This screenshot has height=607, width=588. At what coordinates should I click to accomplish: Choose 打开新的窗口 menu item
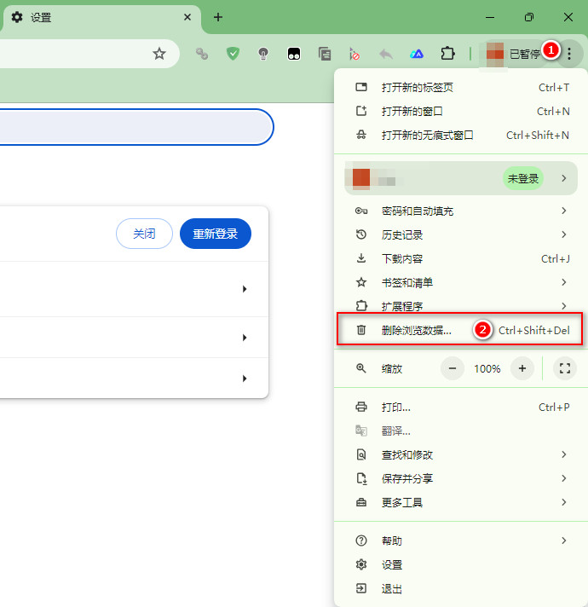[x=462, y=112]
